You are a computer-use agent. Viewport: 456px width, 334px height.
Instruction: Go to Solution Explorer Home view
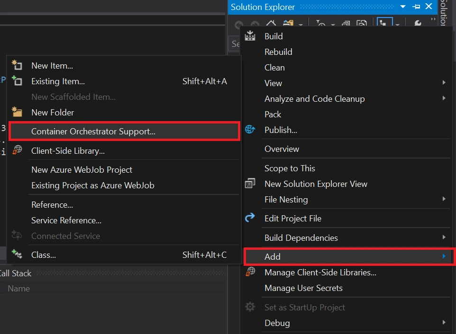[x=271, y=23]
